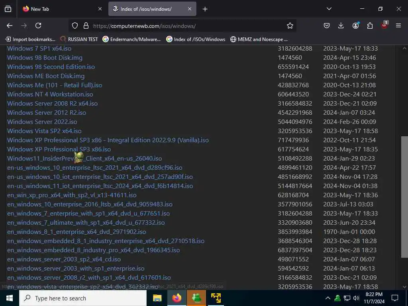Reload the current page
The width and height of the screenshot is (408, 306).
click(x=38, y=25)
